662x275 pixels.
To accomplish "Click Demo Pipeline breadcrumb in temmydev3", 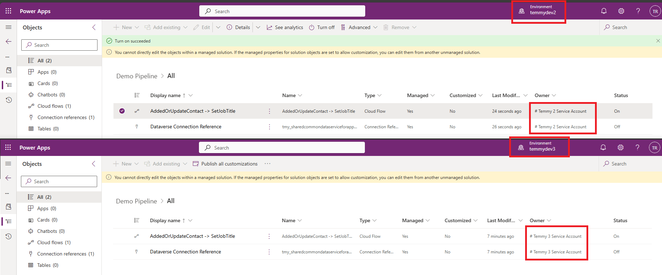I will 136,201.
